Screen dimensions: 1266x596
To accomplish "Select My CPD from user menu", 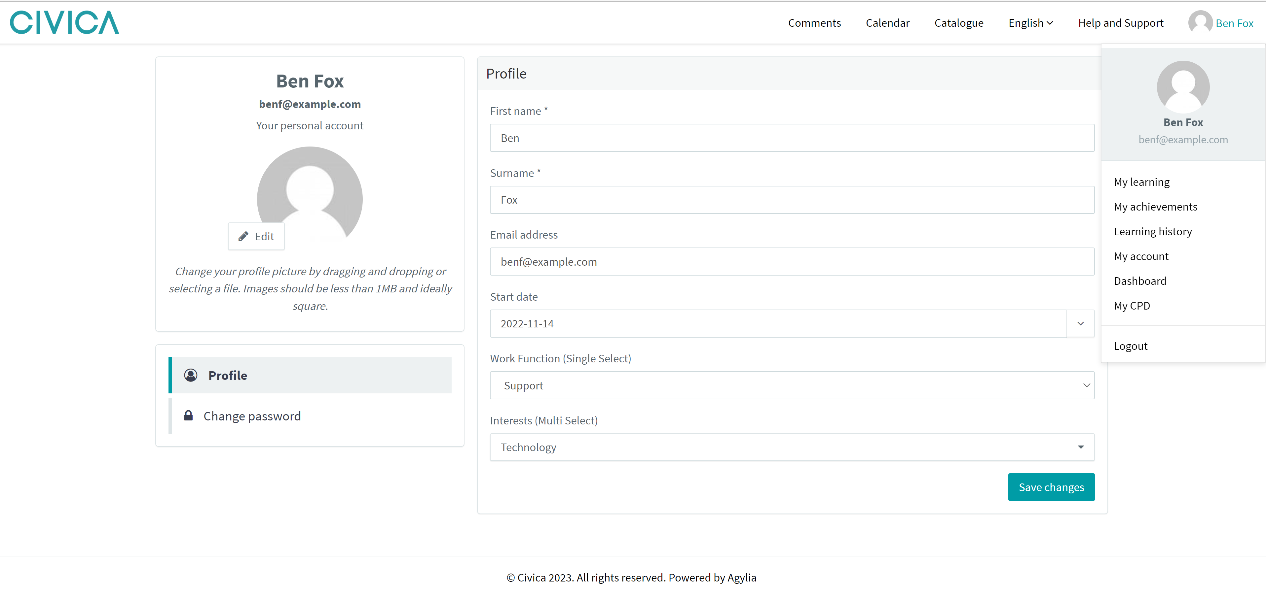I will click(x=1132, y=306).
